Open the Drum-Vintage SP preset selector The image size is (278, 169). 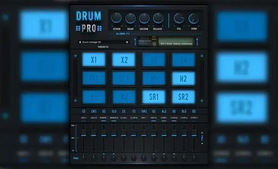click(103, 42)
